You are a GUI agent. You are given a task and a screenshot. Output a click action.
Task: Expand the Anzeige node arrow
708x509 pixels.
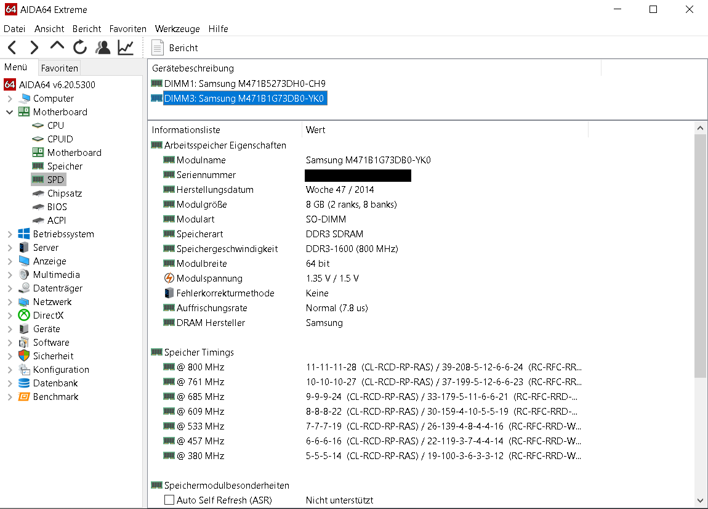pyautogui.click(x=10, y=261)
